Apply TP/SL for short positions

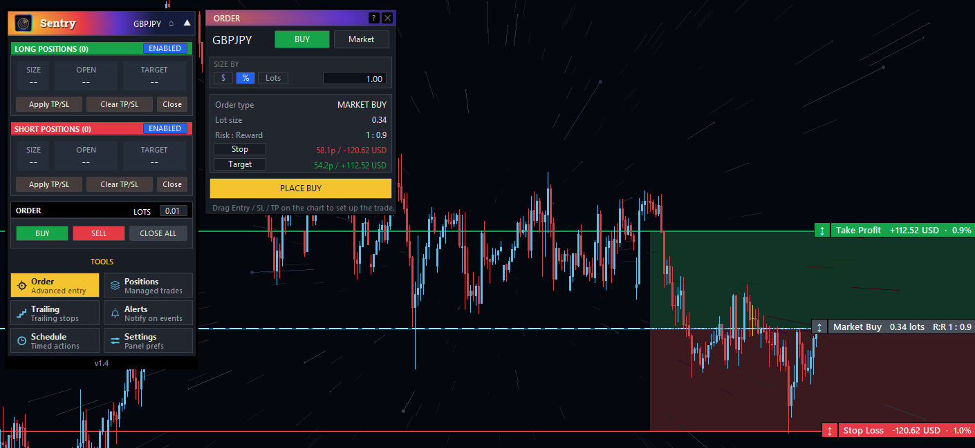(49, 184)
